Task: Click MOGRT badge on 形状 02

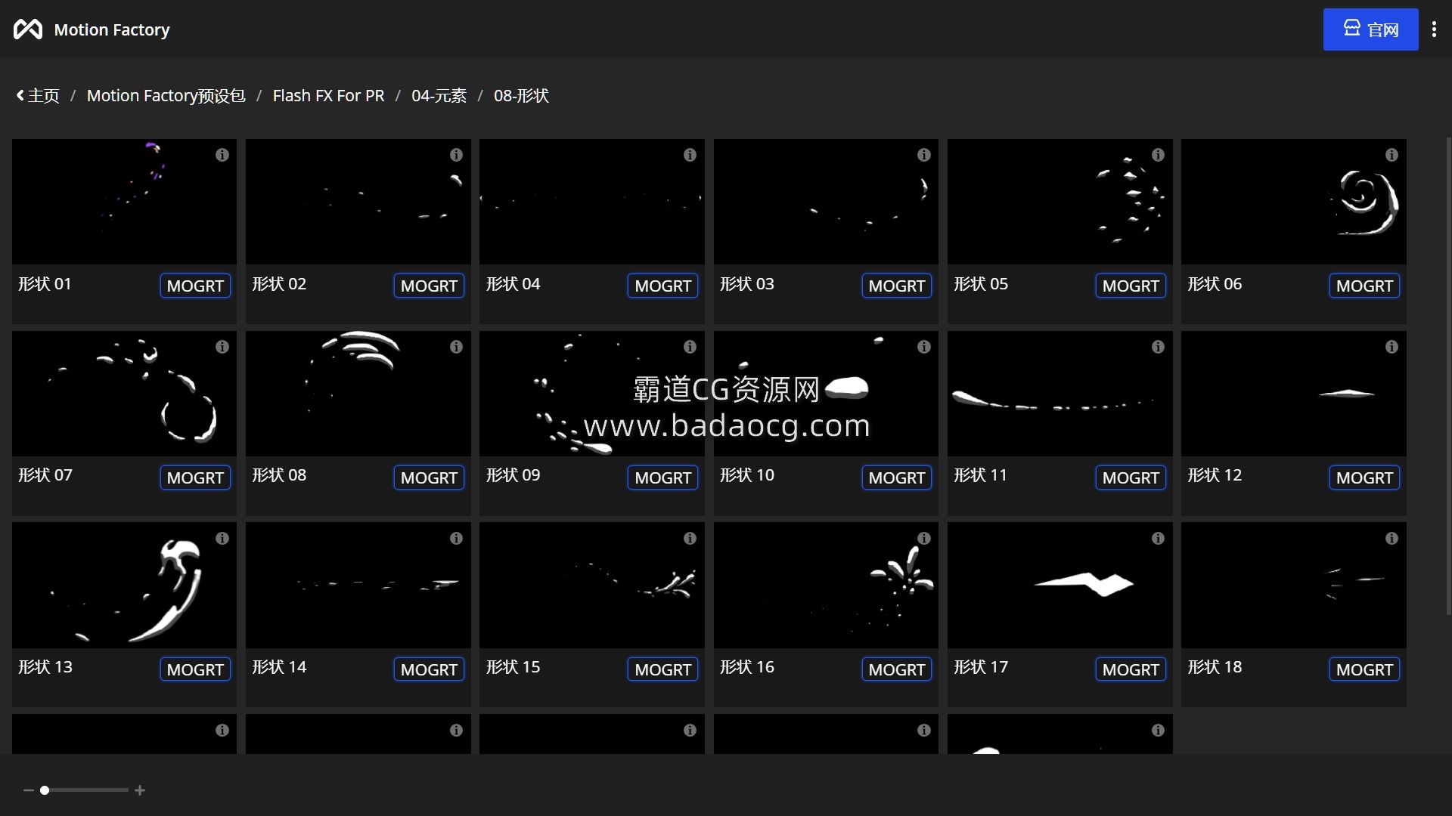Action: (x=429, y=286)
